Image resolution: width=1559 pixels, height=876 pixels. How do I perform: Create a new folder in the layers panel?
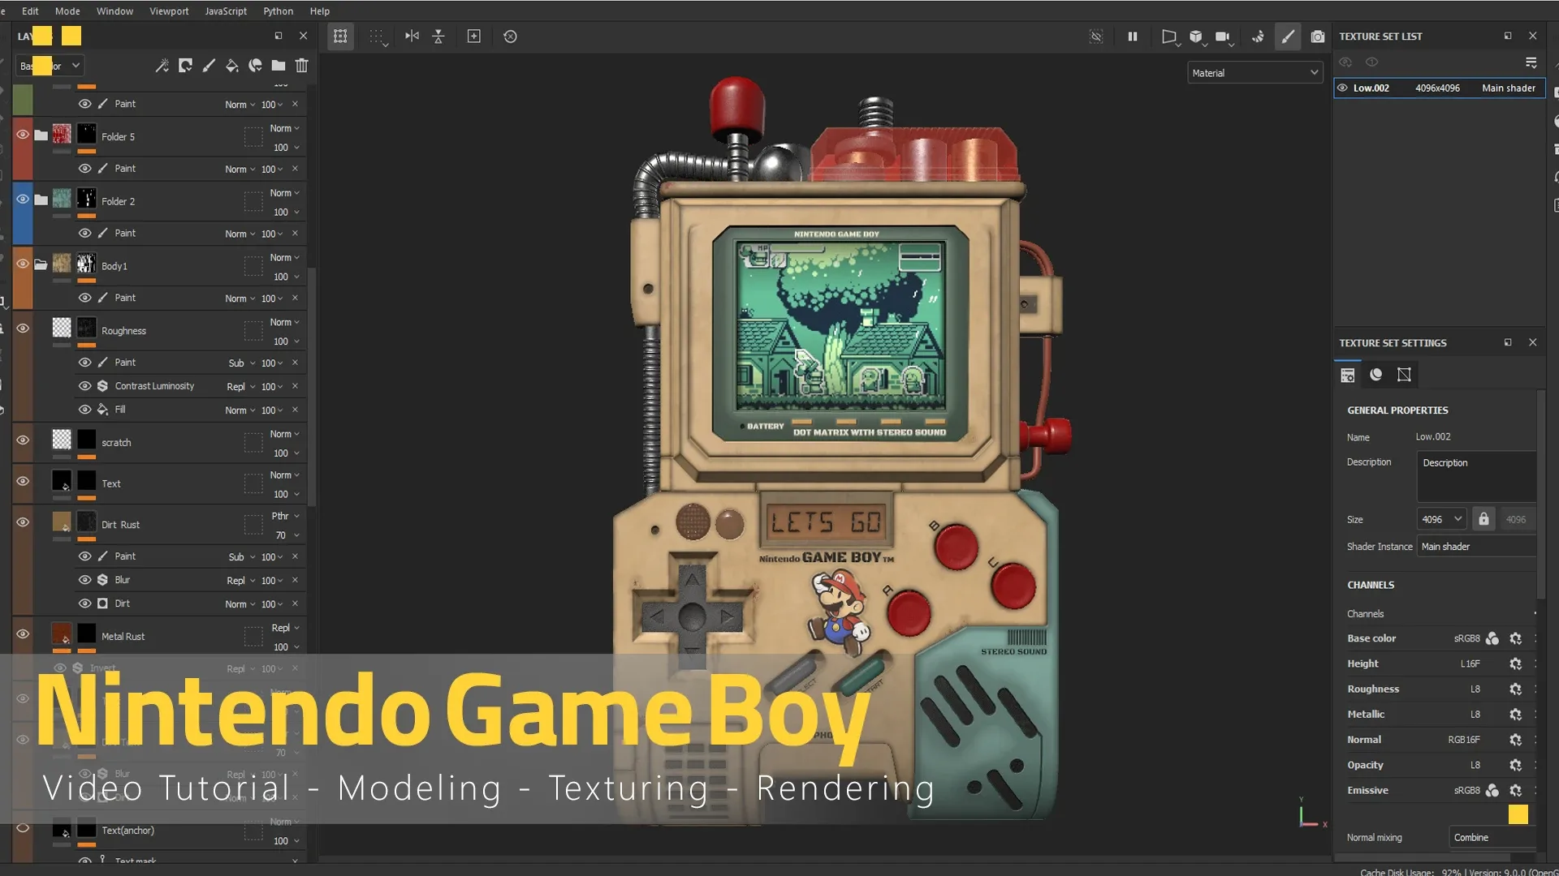[x=278, y=66]
